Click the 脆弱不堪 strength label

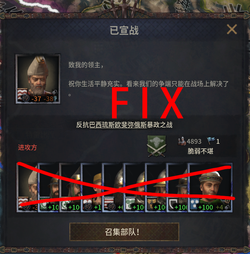pos(200,151)
